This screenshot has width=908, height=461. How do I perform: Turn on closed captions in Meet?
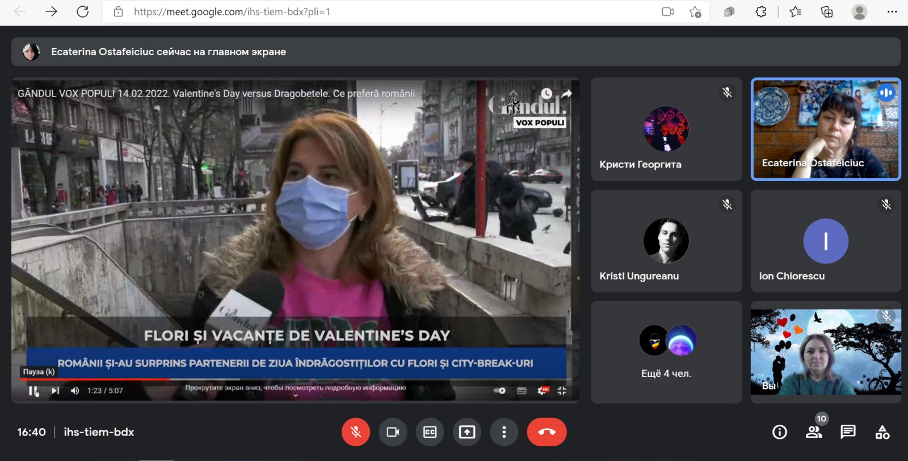(430, 432)
